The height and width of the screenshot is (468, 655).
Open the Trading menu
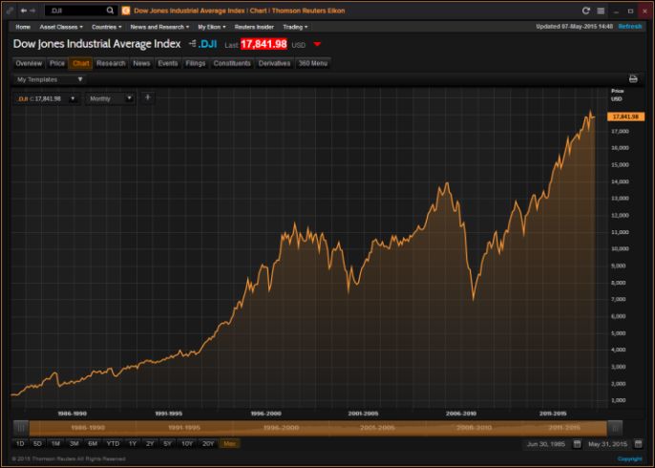tap(295, 27)
